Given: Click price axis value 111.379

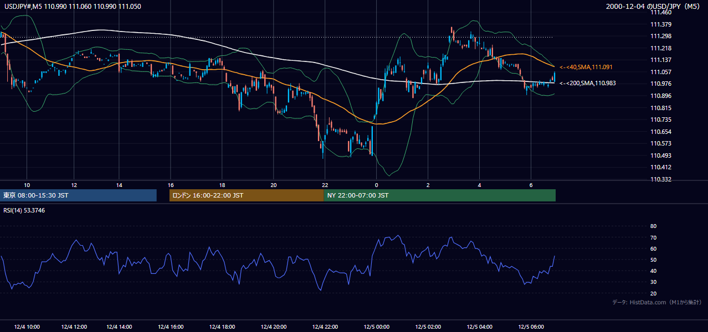Looking at the screenshot, I should (x=660, y=24).
